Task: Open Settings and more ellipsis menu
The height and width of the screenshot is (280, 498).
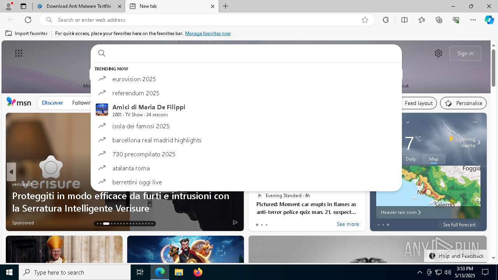Action: [x=473, y=20]
